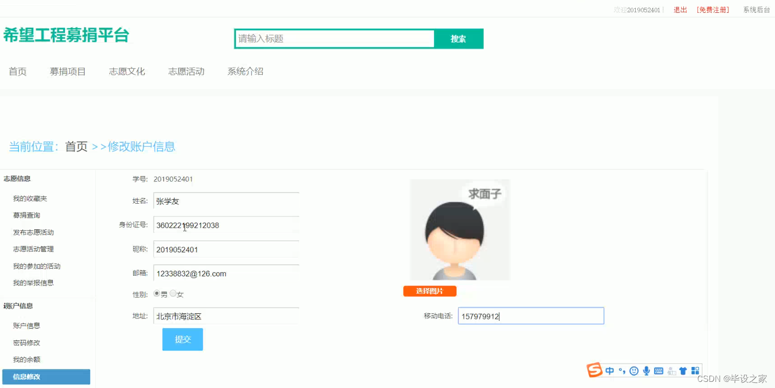
Task: Click the Sogou input method logo
Action: pyautogui.click(x=594, y=370)
